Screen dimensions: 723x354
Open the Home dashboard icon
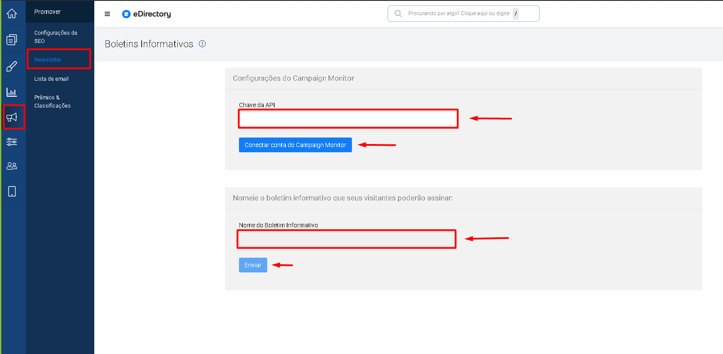[12, 13]
